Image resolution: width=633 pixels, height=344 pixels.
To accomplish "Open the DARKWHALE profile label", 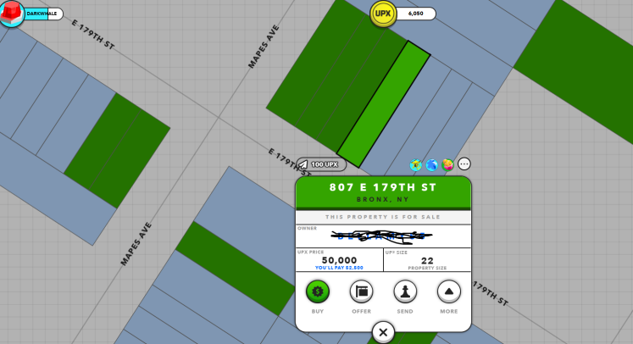I will click(x=42, y=14).
